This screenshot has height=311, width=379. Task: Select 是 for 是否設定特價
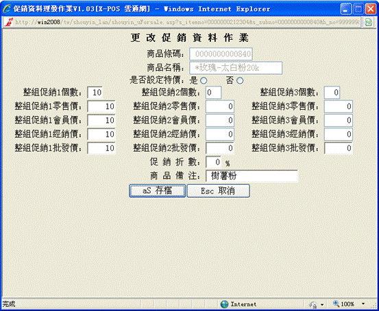coord(204,80)
